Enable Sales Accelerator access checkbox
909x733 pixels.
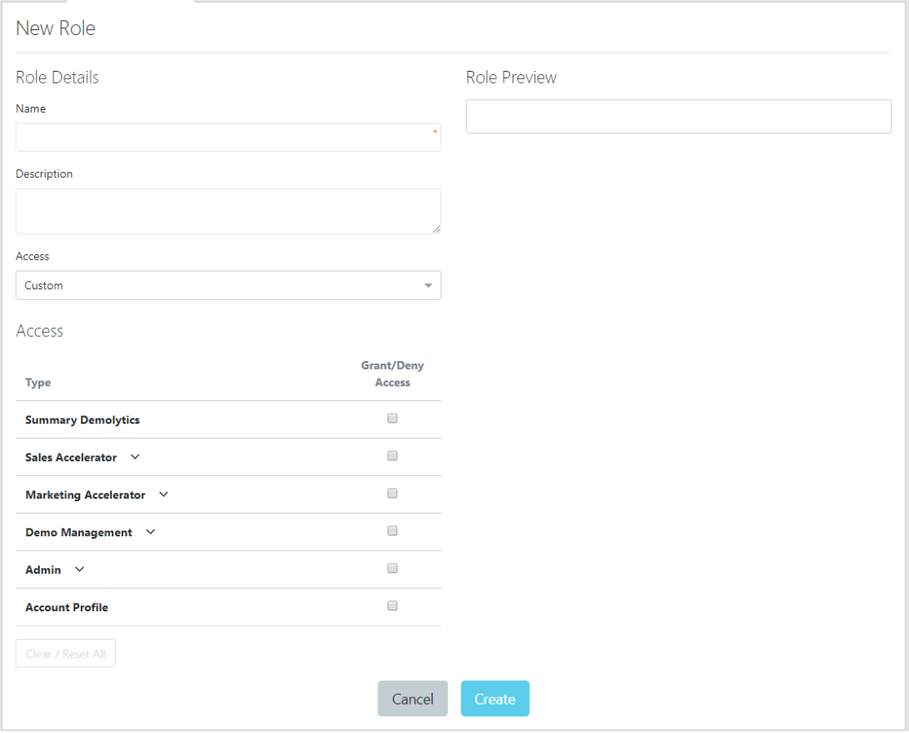click(392, 456)
